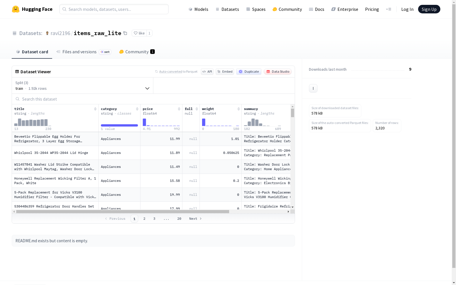The width and height of the screenshot is (456, 285).
Task: Click the xet badge on Files tab
Action: click(x=105, y=52)
